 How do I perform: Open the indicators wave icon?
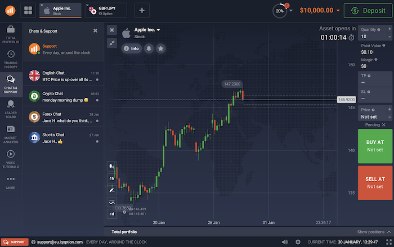[112, 203]
